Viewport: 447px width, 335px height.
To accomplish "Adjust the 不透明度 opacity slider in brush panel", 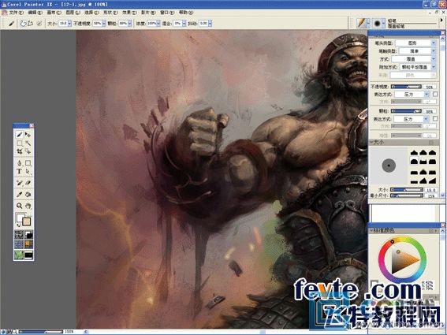I will tap(406, 87).
